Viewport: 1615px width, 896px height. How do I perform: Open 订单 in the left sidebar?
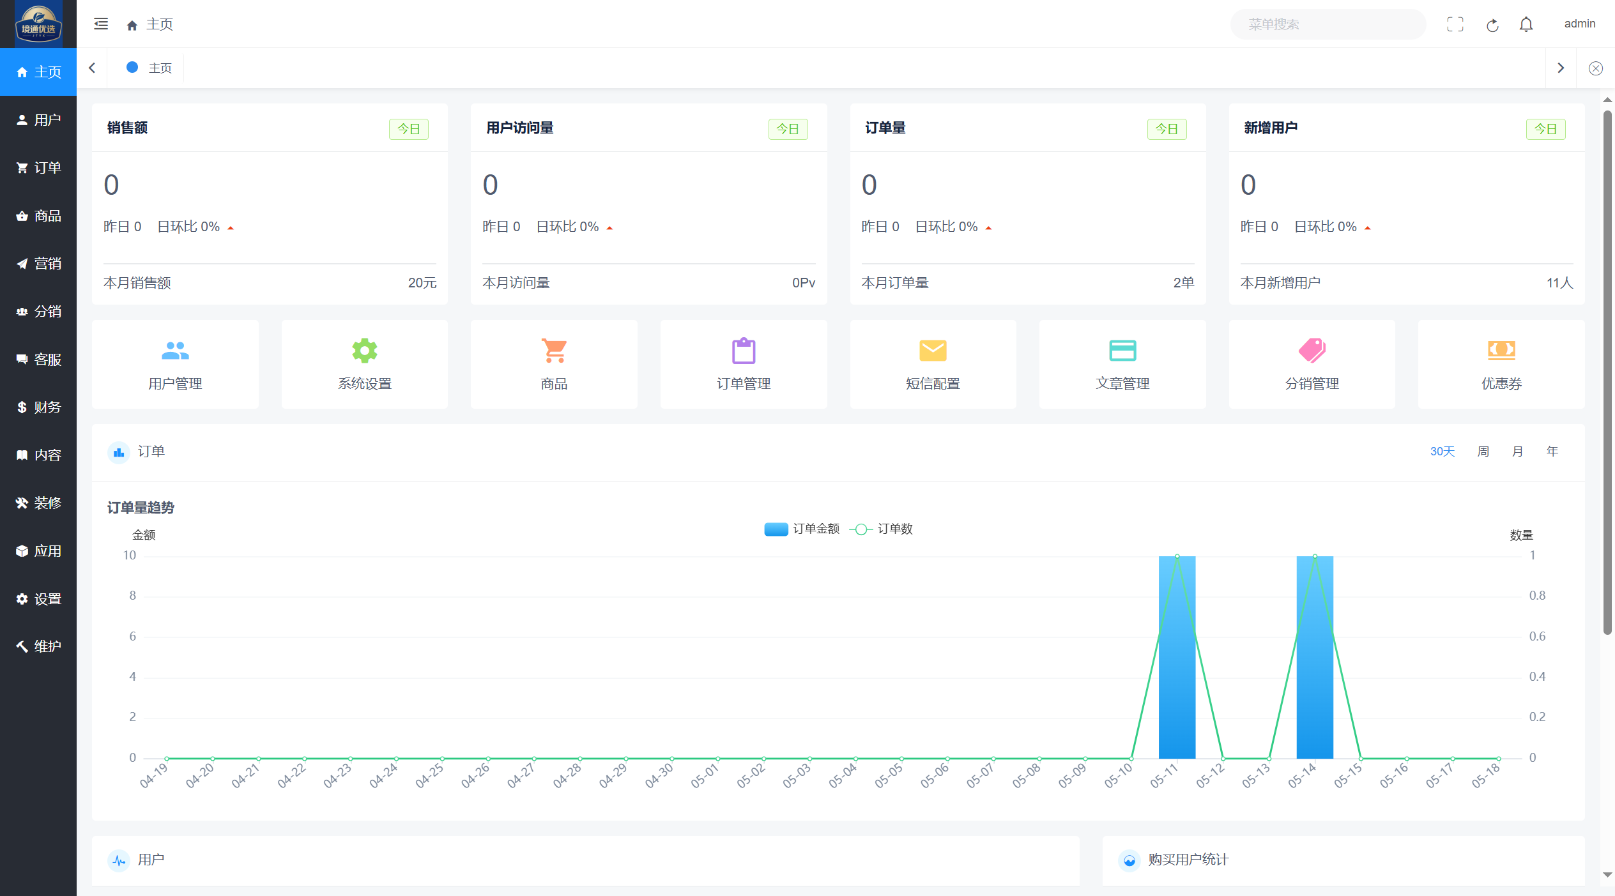(38, 167)
